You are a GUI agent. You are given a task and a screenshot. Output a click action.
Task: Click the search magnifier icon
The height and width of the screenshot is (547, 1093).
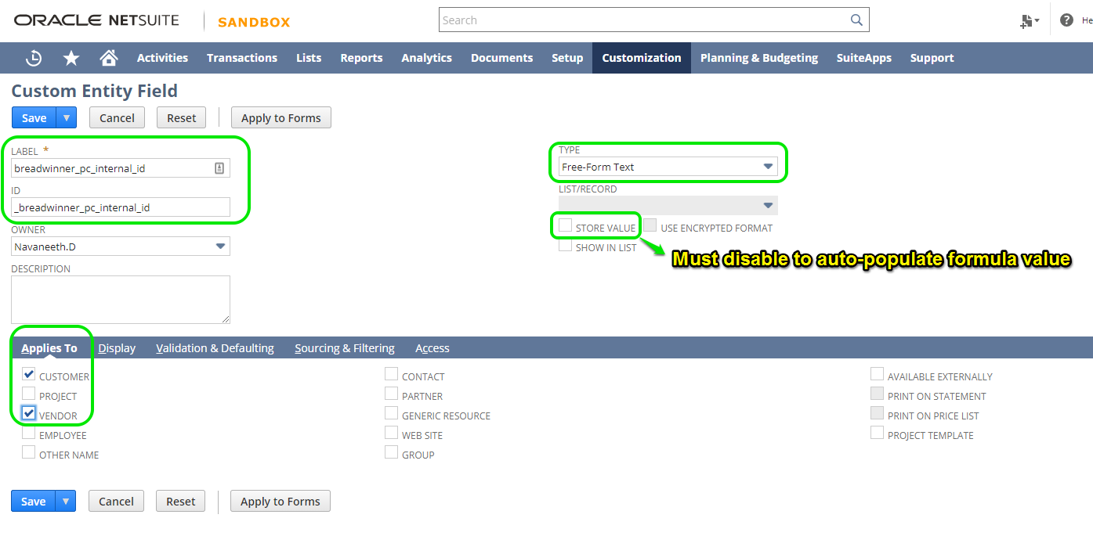click(857, 20)
